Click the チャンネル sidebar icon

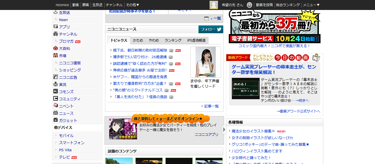click(x=55, y=34)
